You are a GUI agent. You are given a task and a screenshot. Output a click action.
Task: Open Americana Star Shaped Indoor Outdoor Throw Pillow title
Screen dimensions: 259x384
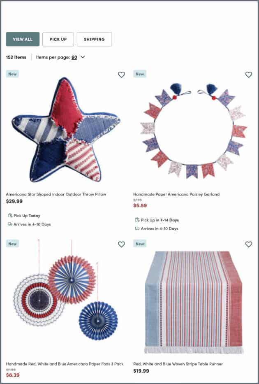coord(56,194)
